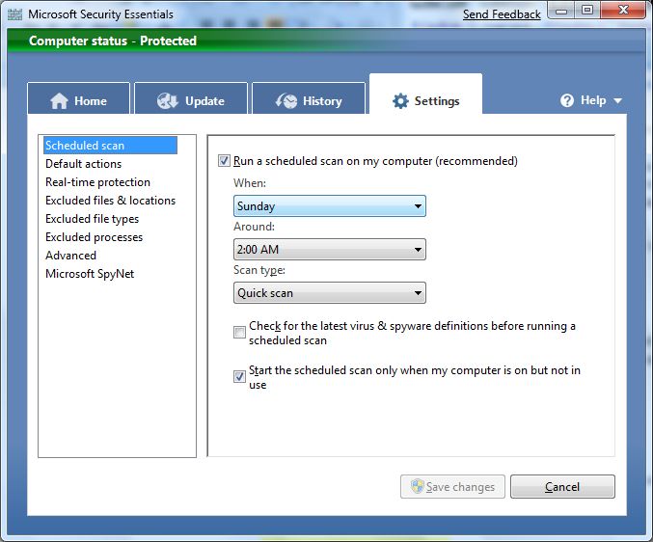The width and height of the screenshot is (653, 542).
Task: Click the 'When:' label
Action: coord(250,182)
